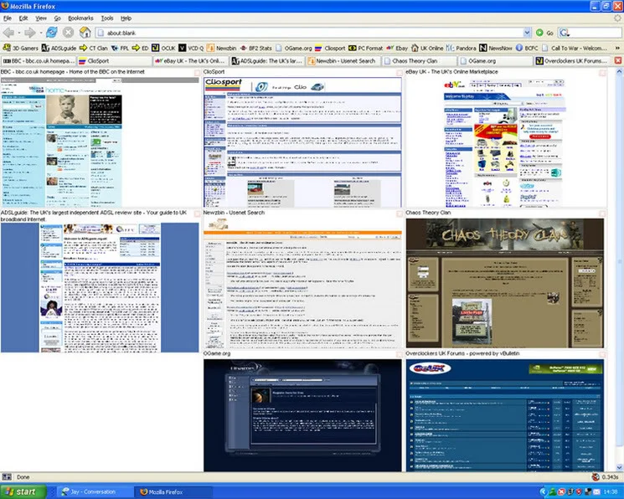The height and width of the screenshot is (499, 624).
Task: Open the Ebay bookmark
Action: click(x=397, y=48)
